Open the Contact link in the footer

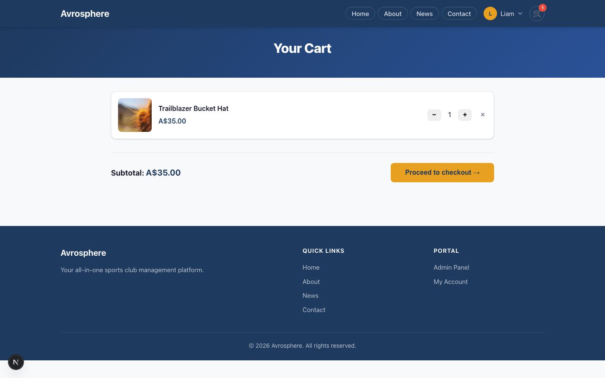point(314,310)
